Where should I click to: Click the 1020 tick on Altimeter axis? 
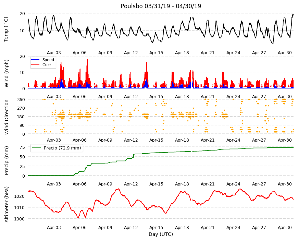tap(20, 196)
